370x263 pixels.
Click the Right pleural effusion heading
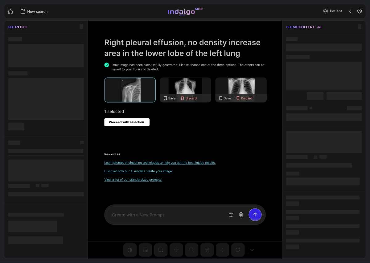coord(183,48)
